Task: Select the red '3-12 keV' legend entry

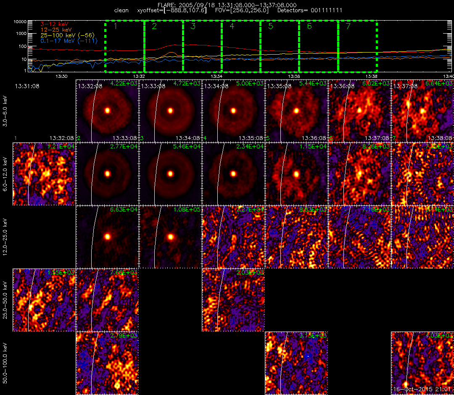Action: 54,24
